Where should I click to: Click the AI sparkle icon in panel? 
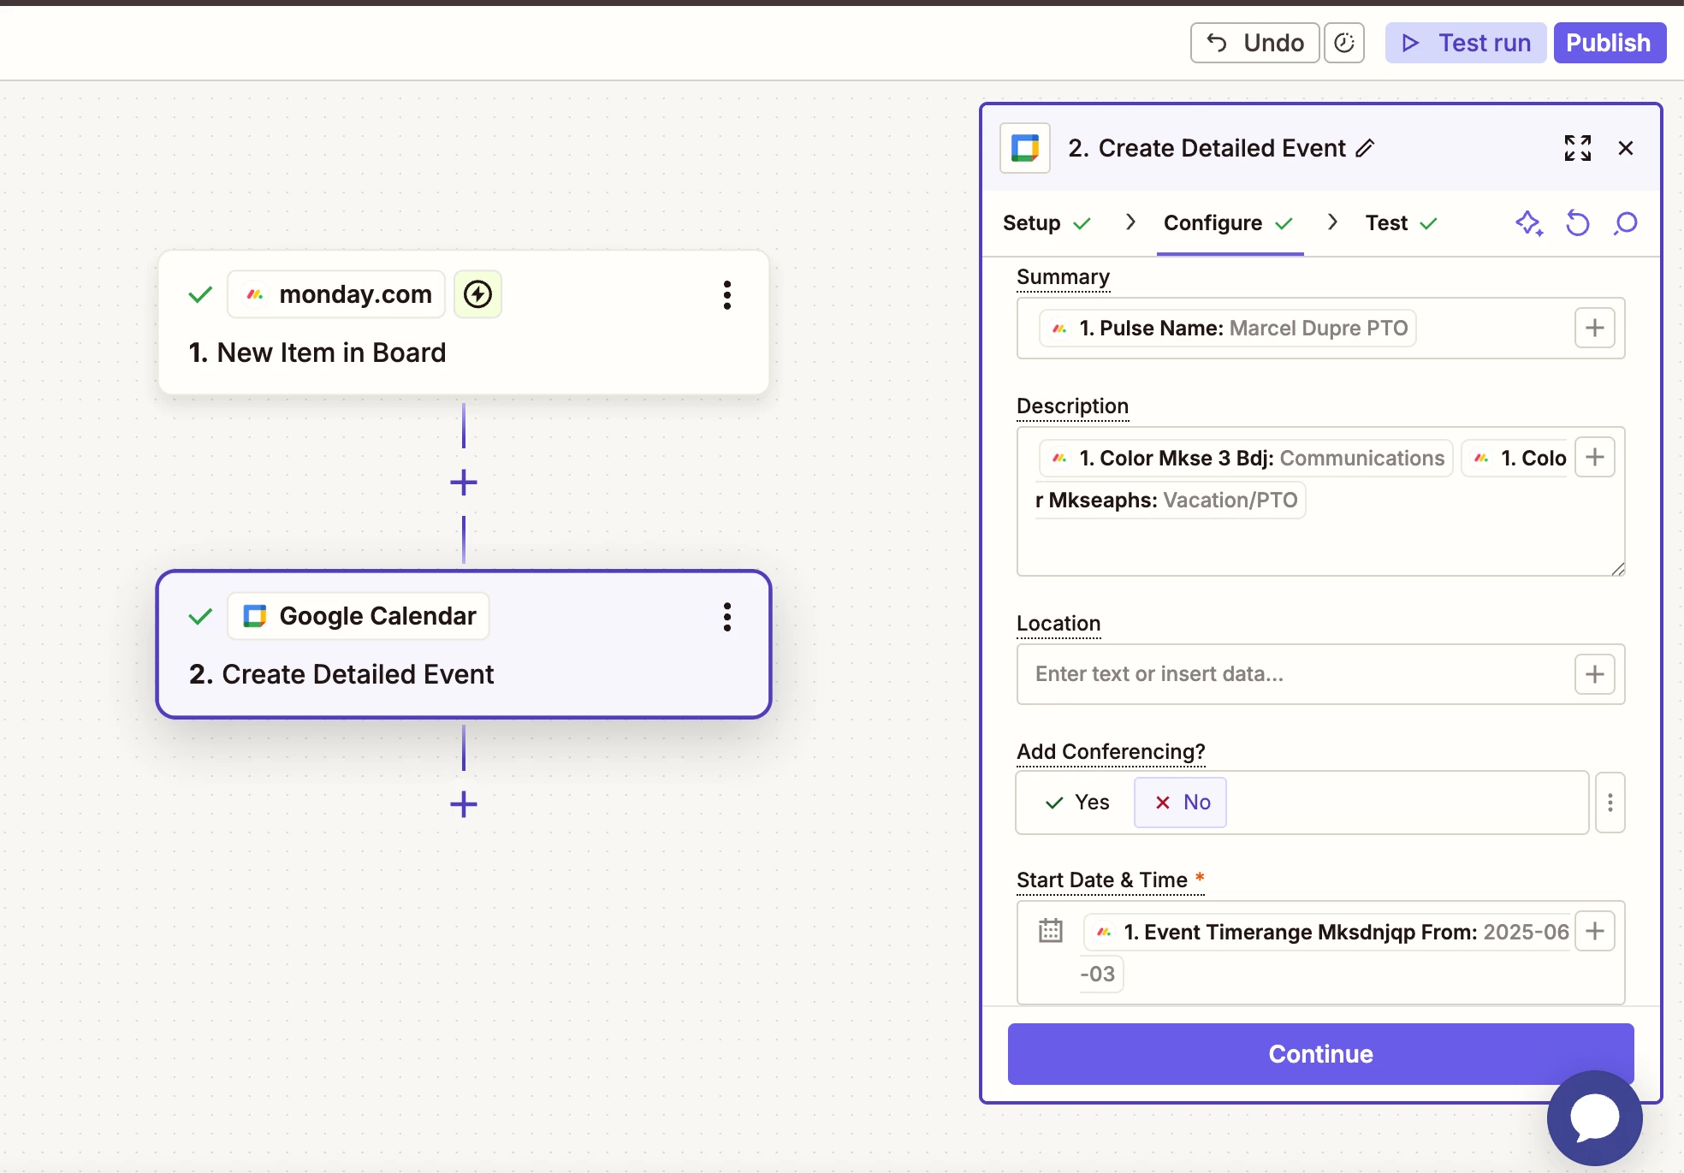point(1529,223)
